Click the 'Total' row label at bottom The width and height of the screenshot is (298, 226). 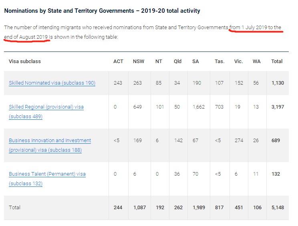click(x=14, y=208)
